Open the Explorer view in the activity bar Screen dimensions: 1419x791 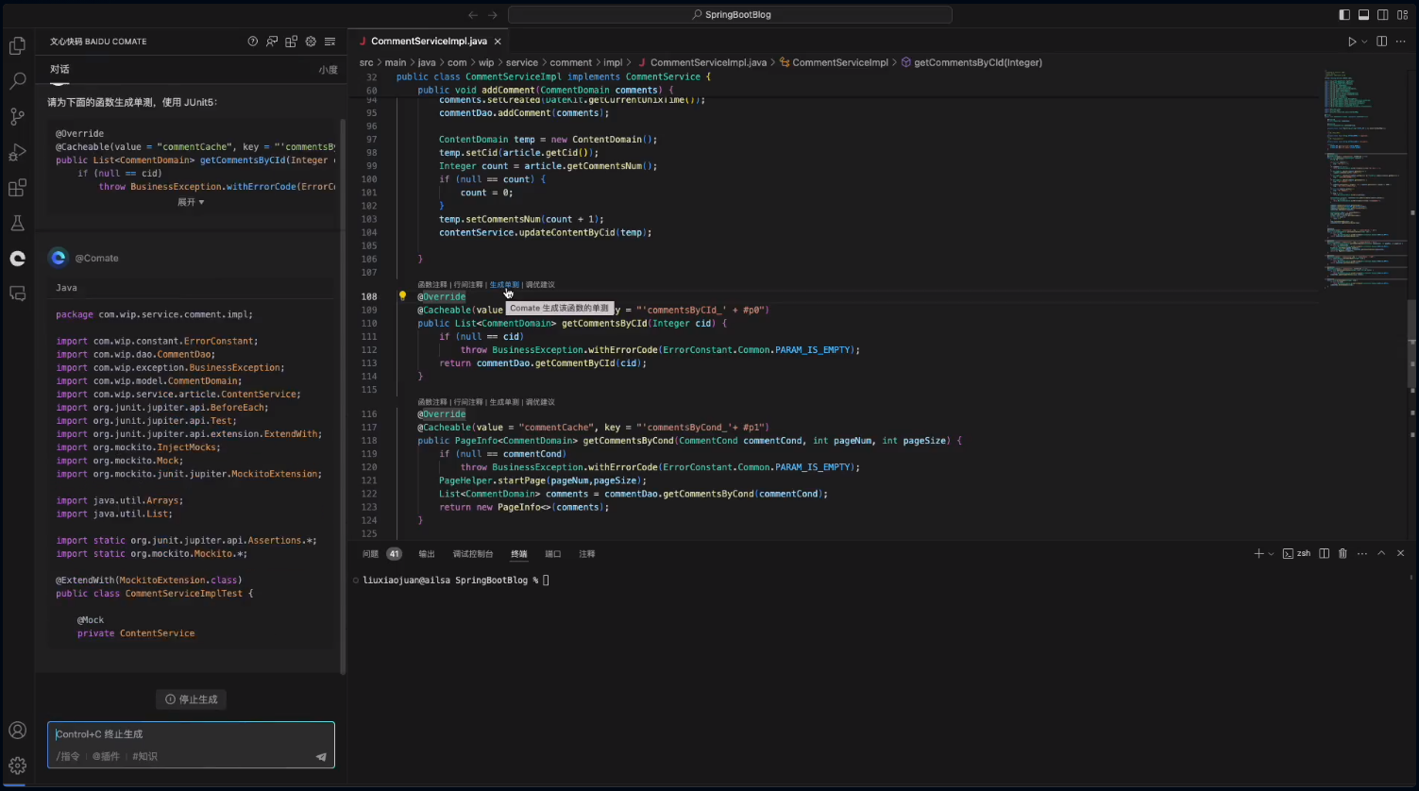pos(17,45)
